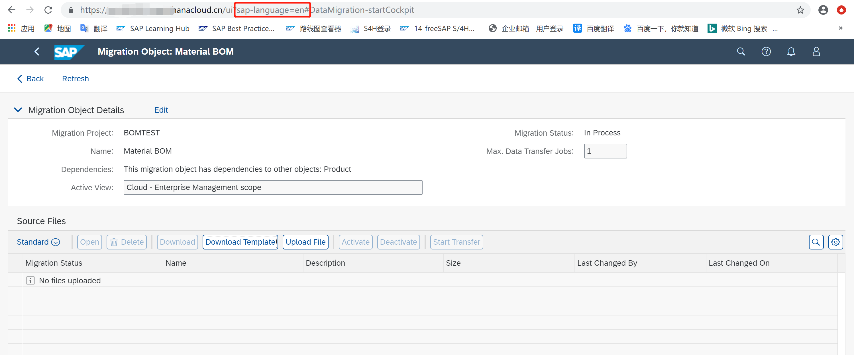Click the user profile icon top right
The width and height of the screenshot is (854, 355).
(815, 52)
